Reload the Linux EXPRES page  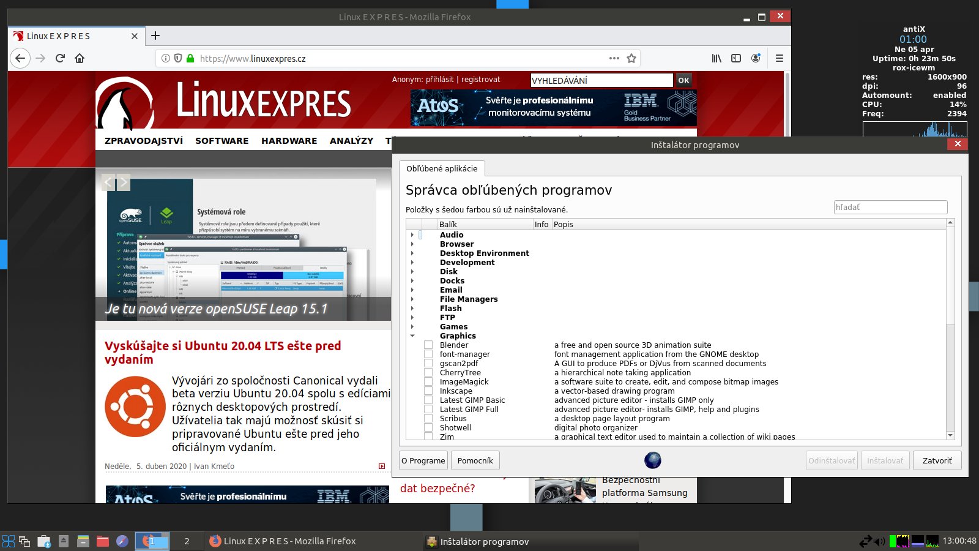coord(60,58)
